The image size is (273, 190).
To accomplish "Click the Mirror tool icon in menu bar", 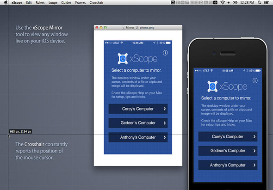I will 173,3.
